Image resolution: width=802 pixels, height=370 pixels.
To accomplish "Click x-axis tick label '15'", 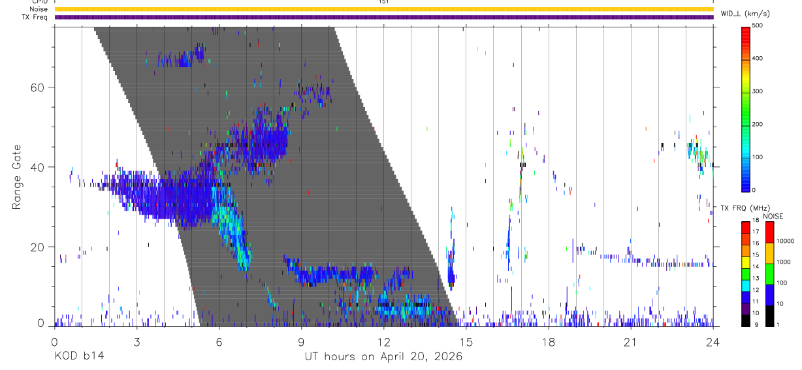I will click(466, 342).
